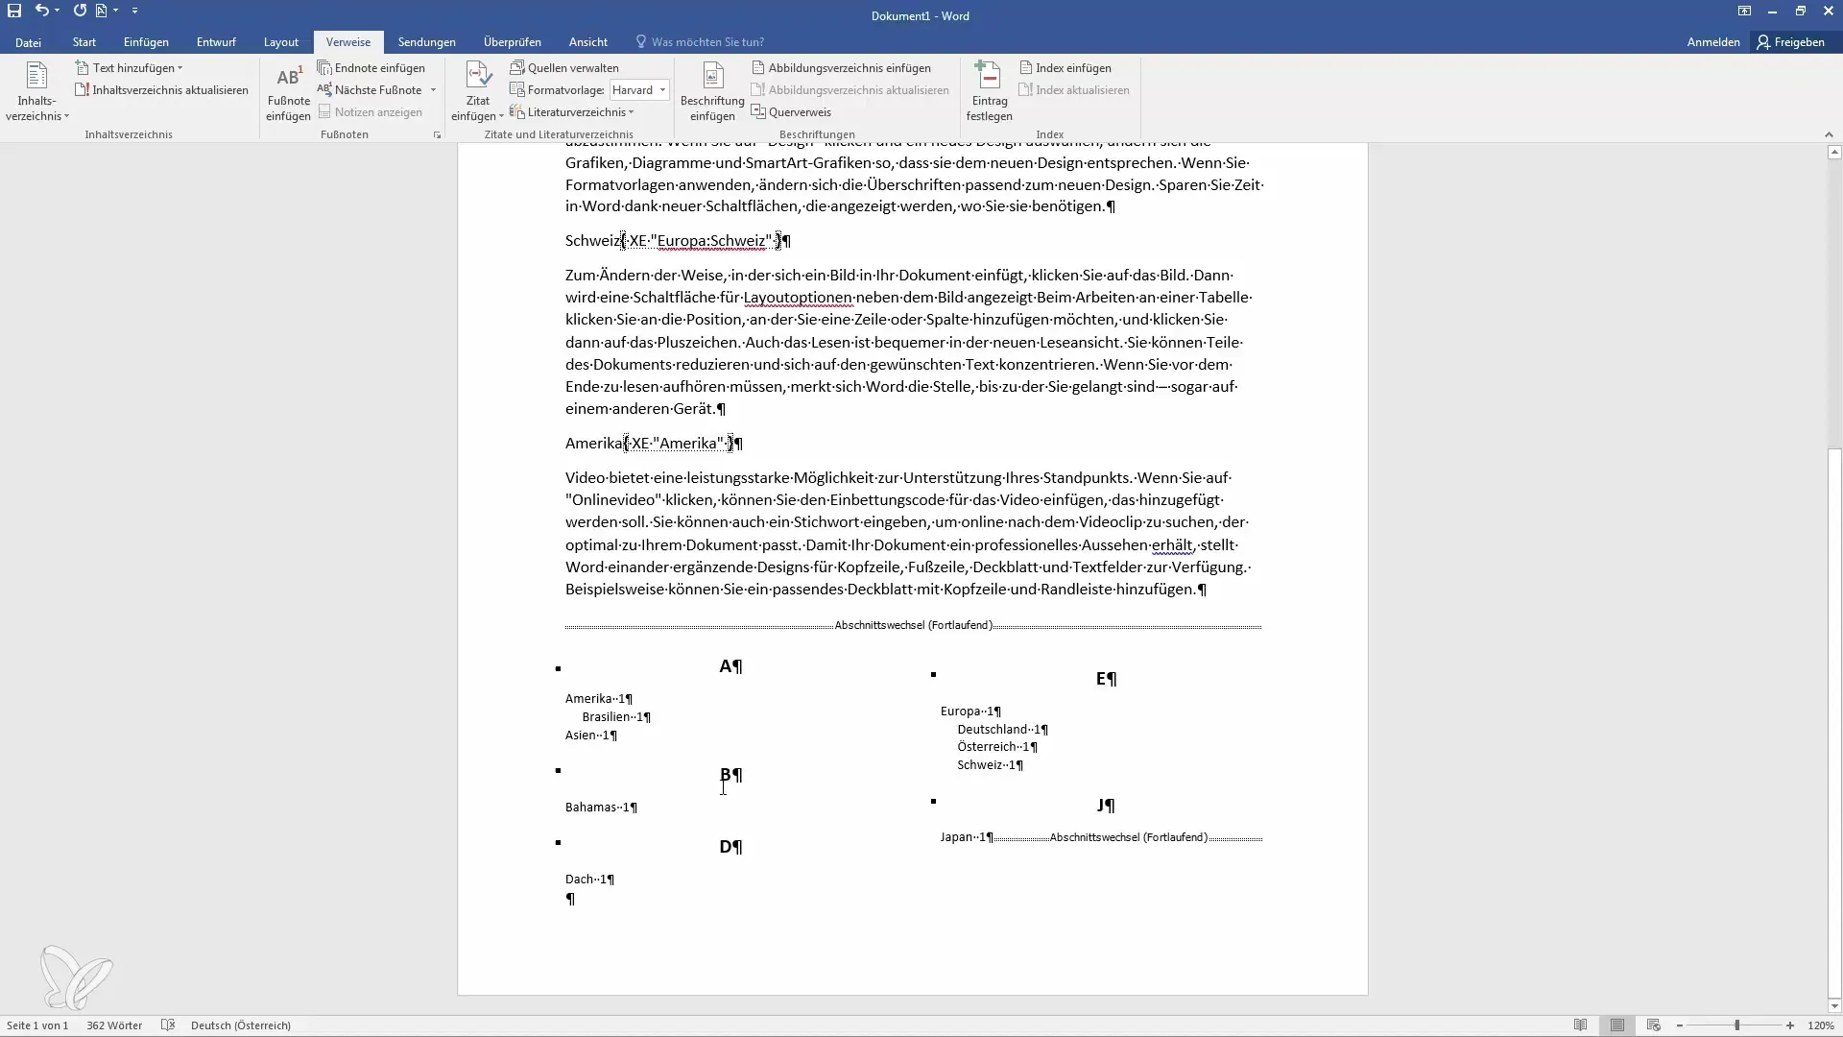The image size is (1843, 1037).
Task: Click in Was möchten Sie tun search box
Action: point(707,42)
